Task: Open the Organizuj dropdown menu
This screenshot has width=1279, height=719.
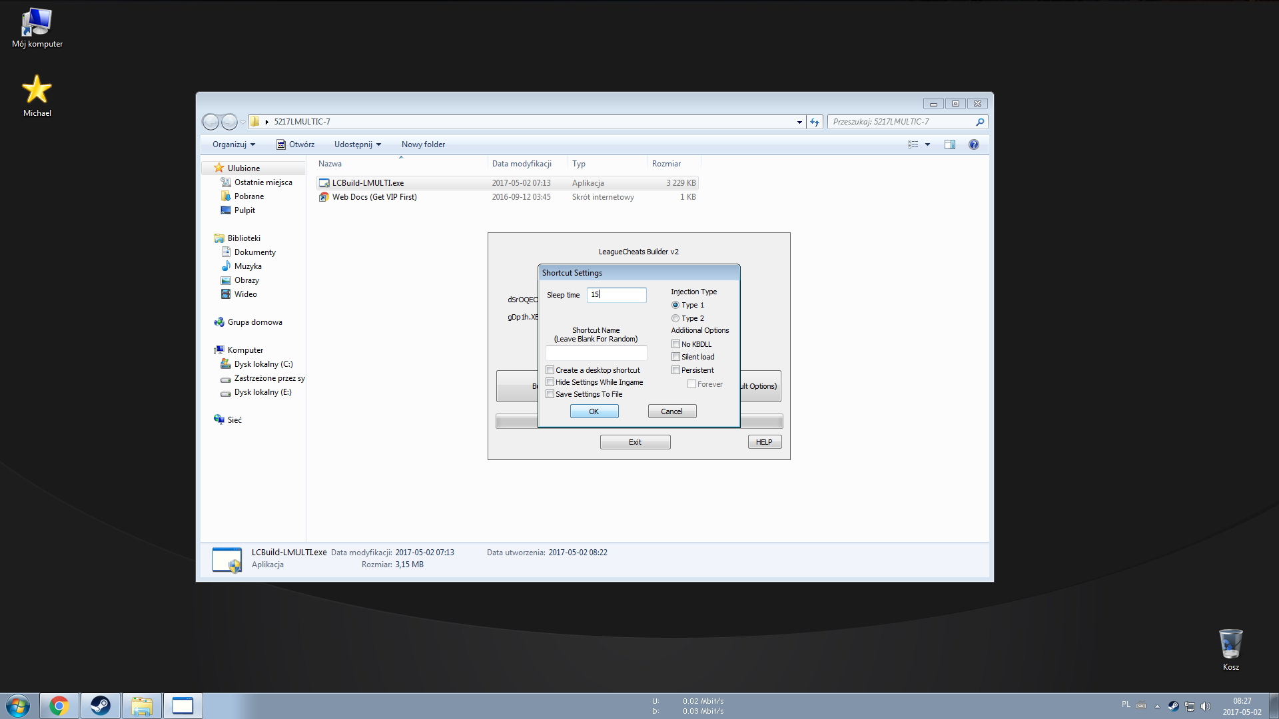Action: pyautogui.click(x=234, y=144)
